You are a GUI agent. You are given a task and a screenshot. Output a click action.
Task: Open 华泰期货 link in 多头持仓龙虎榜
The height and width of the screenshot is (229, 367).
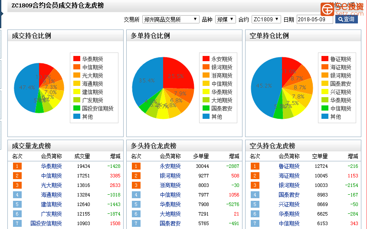(x=170, y=204)
